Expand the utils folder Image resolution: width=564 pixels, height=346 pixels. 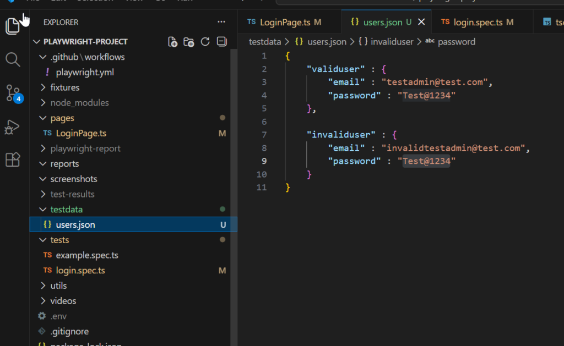(x=58, y=285)
